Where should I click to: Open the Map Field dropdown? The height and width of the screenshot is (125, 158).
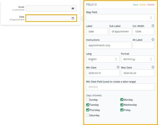(120, 18)
